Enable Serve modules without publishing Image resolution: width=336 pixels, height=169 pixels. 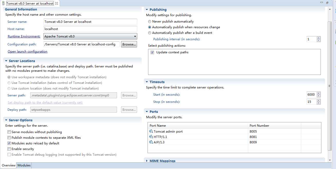[x=9, y=132]
